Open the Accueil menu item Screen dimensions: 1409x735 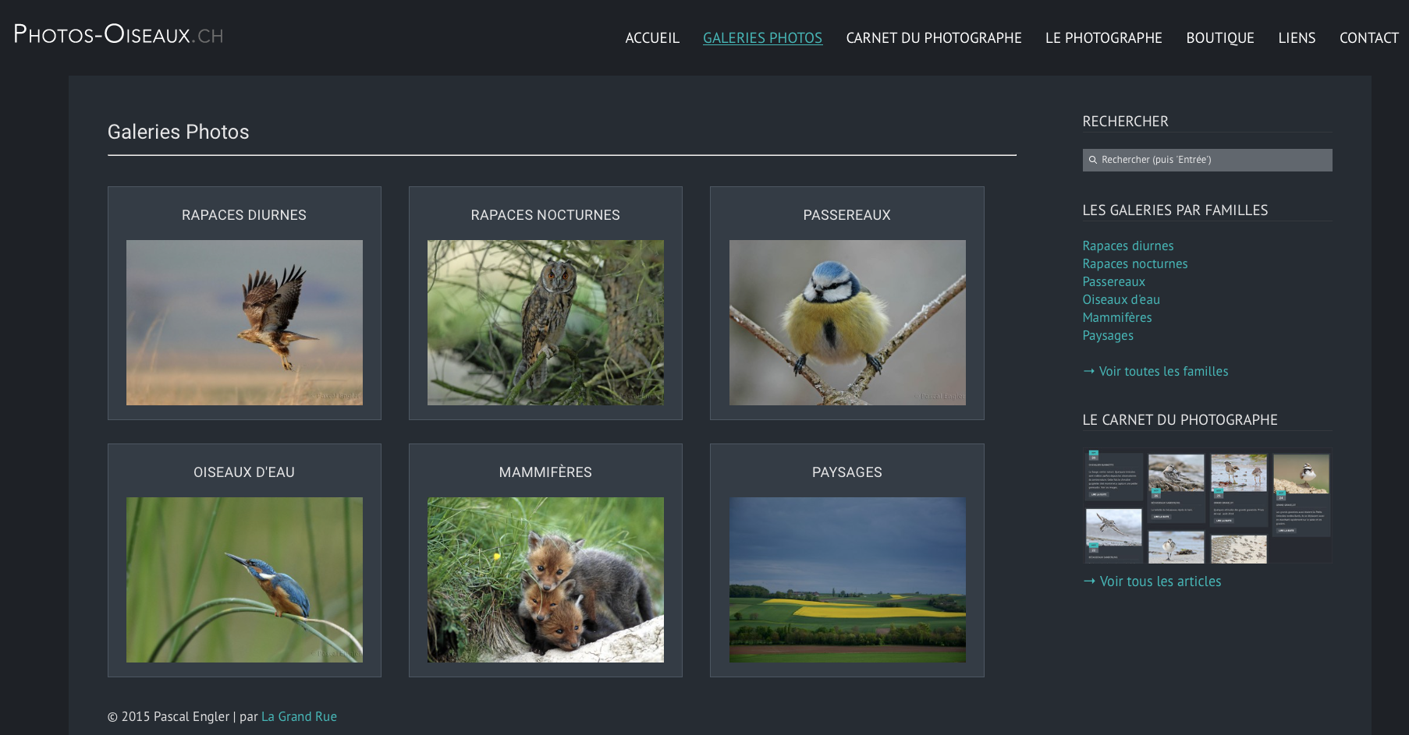[x=652, y=38]
